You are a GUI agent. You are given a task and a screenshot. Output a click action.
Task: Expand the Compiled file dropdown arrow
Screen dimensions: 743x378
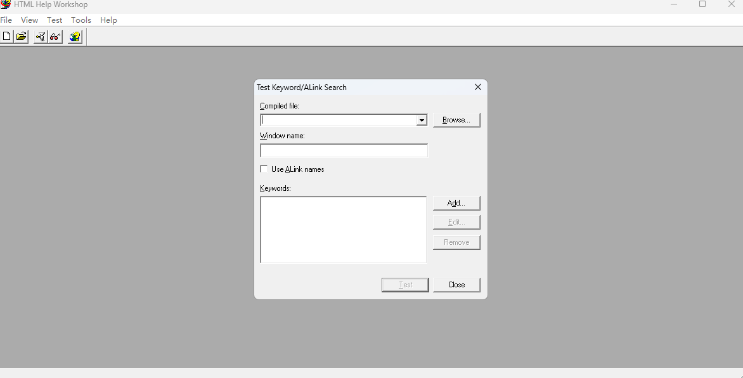pyautogui.click(x=421, y=120)
